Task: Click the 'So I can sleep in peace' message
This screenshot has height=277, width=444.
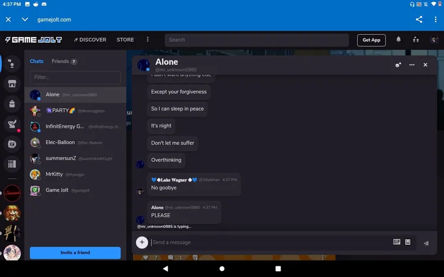Action: (177, 109)
